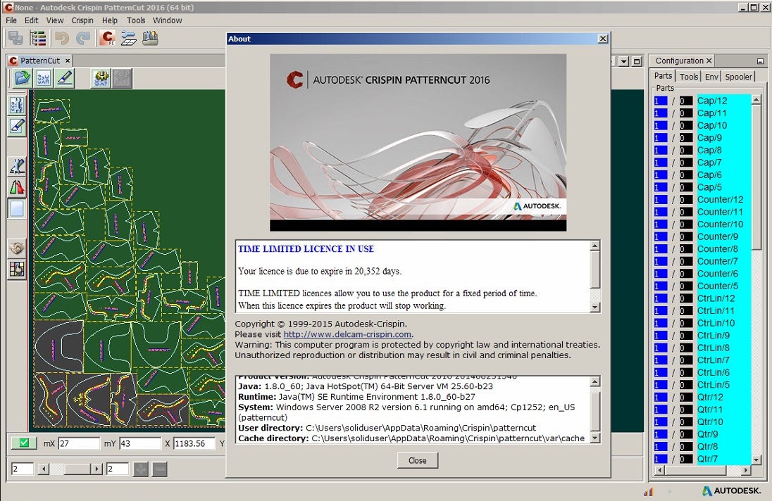Click the Autodesk logo in the status bar
This screenshot has height=501, width=772.
[731, 490]
